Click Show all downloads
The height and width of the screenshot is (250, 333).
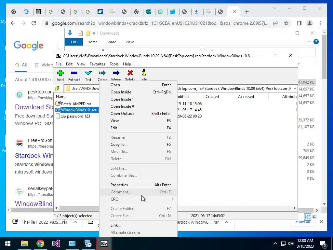pyautogui.click(x=303, y=222)
